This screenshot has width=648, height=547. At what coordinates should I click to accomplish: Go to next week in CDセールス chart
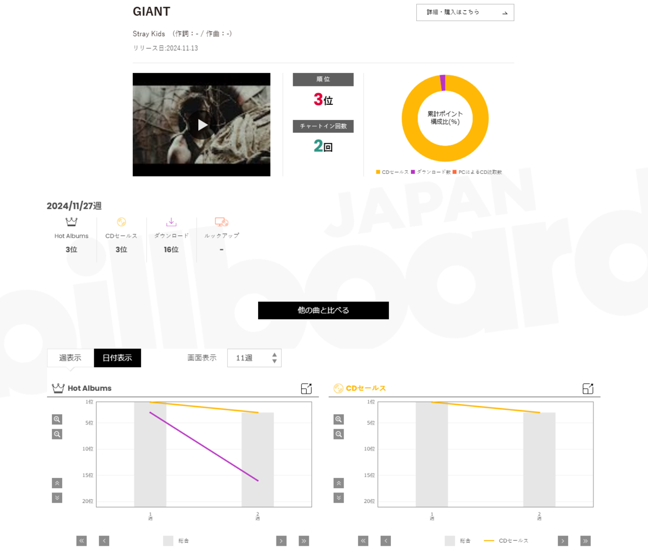pyautogui.click(x=563, y=541)
